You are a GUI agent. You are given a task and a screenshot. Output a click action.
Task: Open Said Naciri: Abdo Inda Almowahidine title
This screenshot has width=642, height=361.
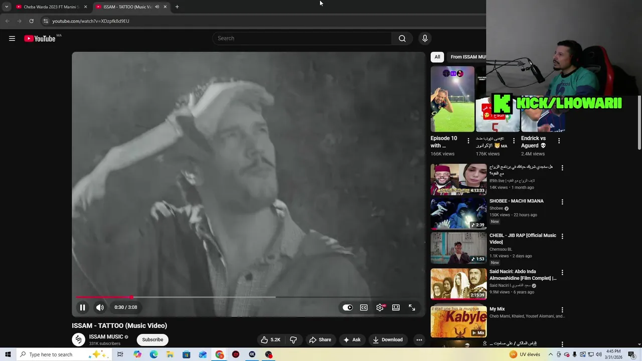(x=523, y=275)
